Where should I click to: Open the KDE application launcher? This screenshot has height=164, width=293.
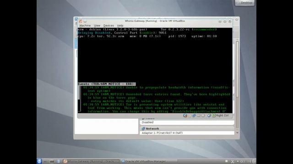click(39, 161)
